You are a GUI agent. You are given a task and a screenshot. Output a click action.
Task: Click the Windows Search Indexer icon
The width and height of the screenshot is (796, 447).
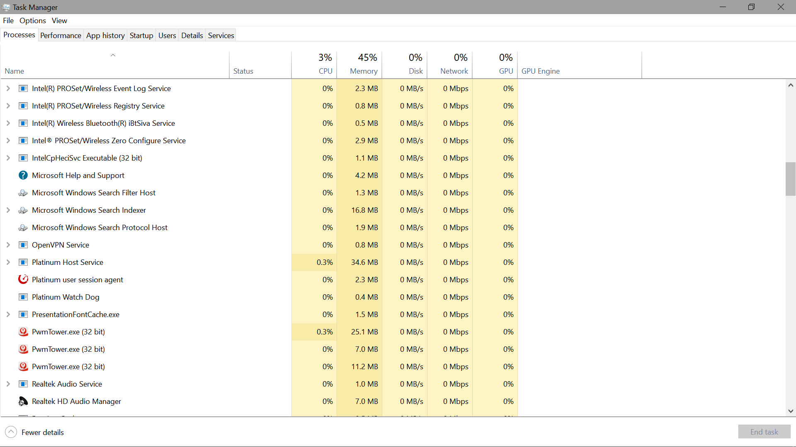(23, 210)
